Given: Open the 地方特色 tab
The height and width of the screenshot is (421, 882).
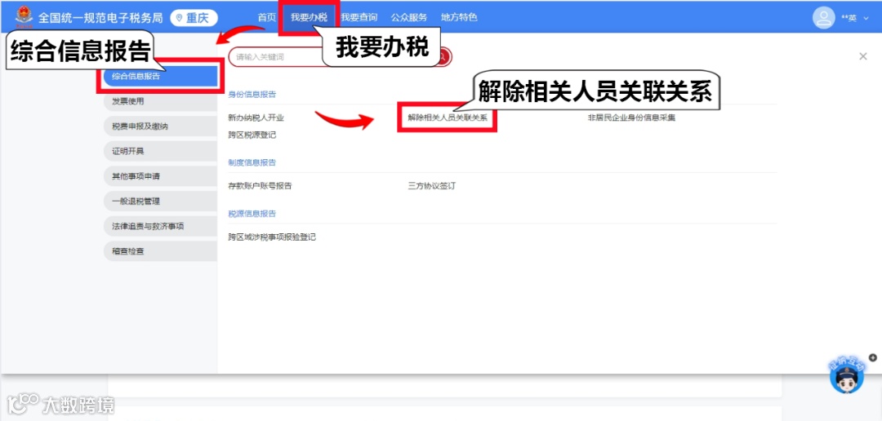Looking at the screenshot, I should click(x=459, y=17).
